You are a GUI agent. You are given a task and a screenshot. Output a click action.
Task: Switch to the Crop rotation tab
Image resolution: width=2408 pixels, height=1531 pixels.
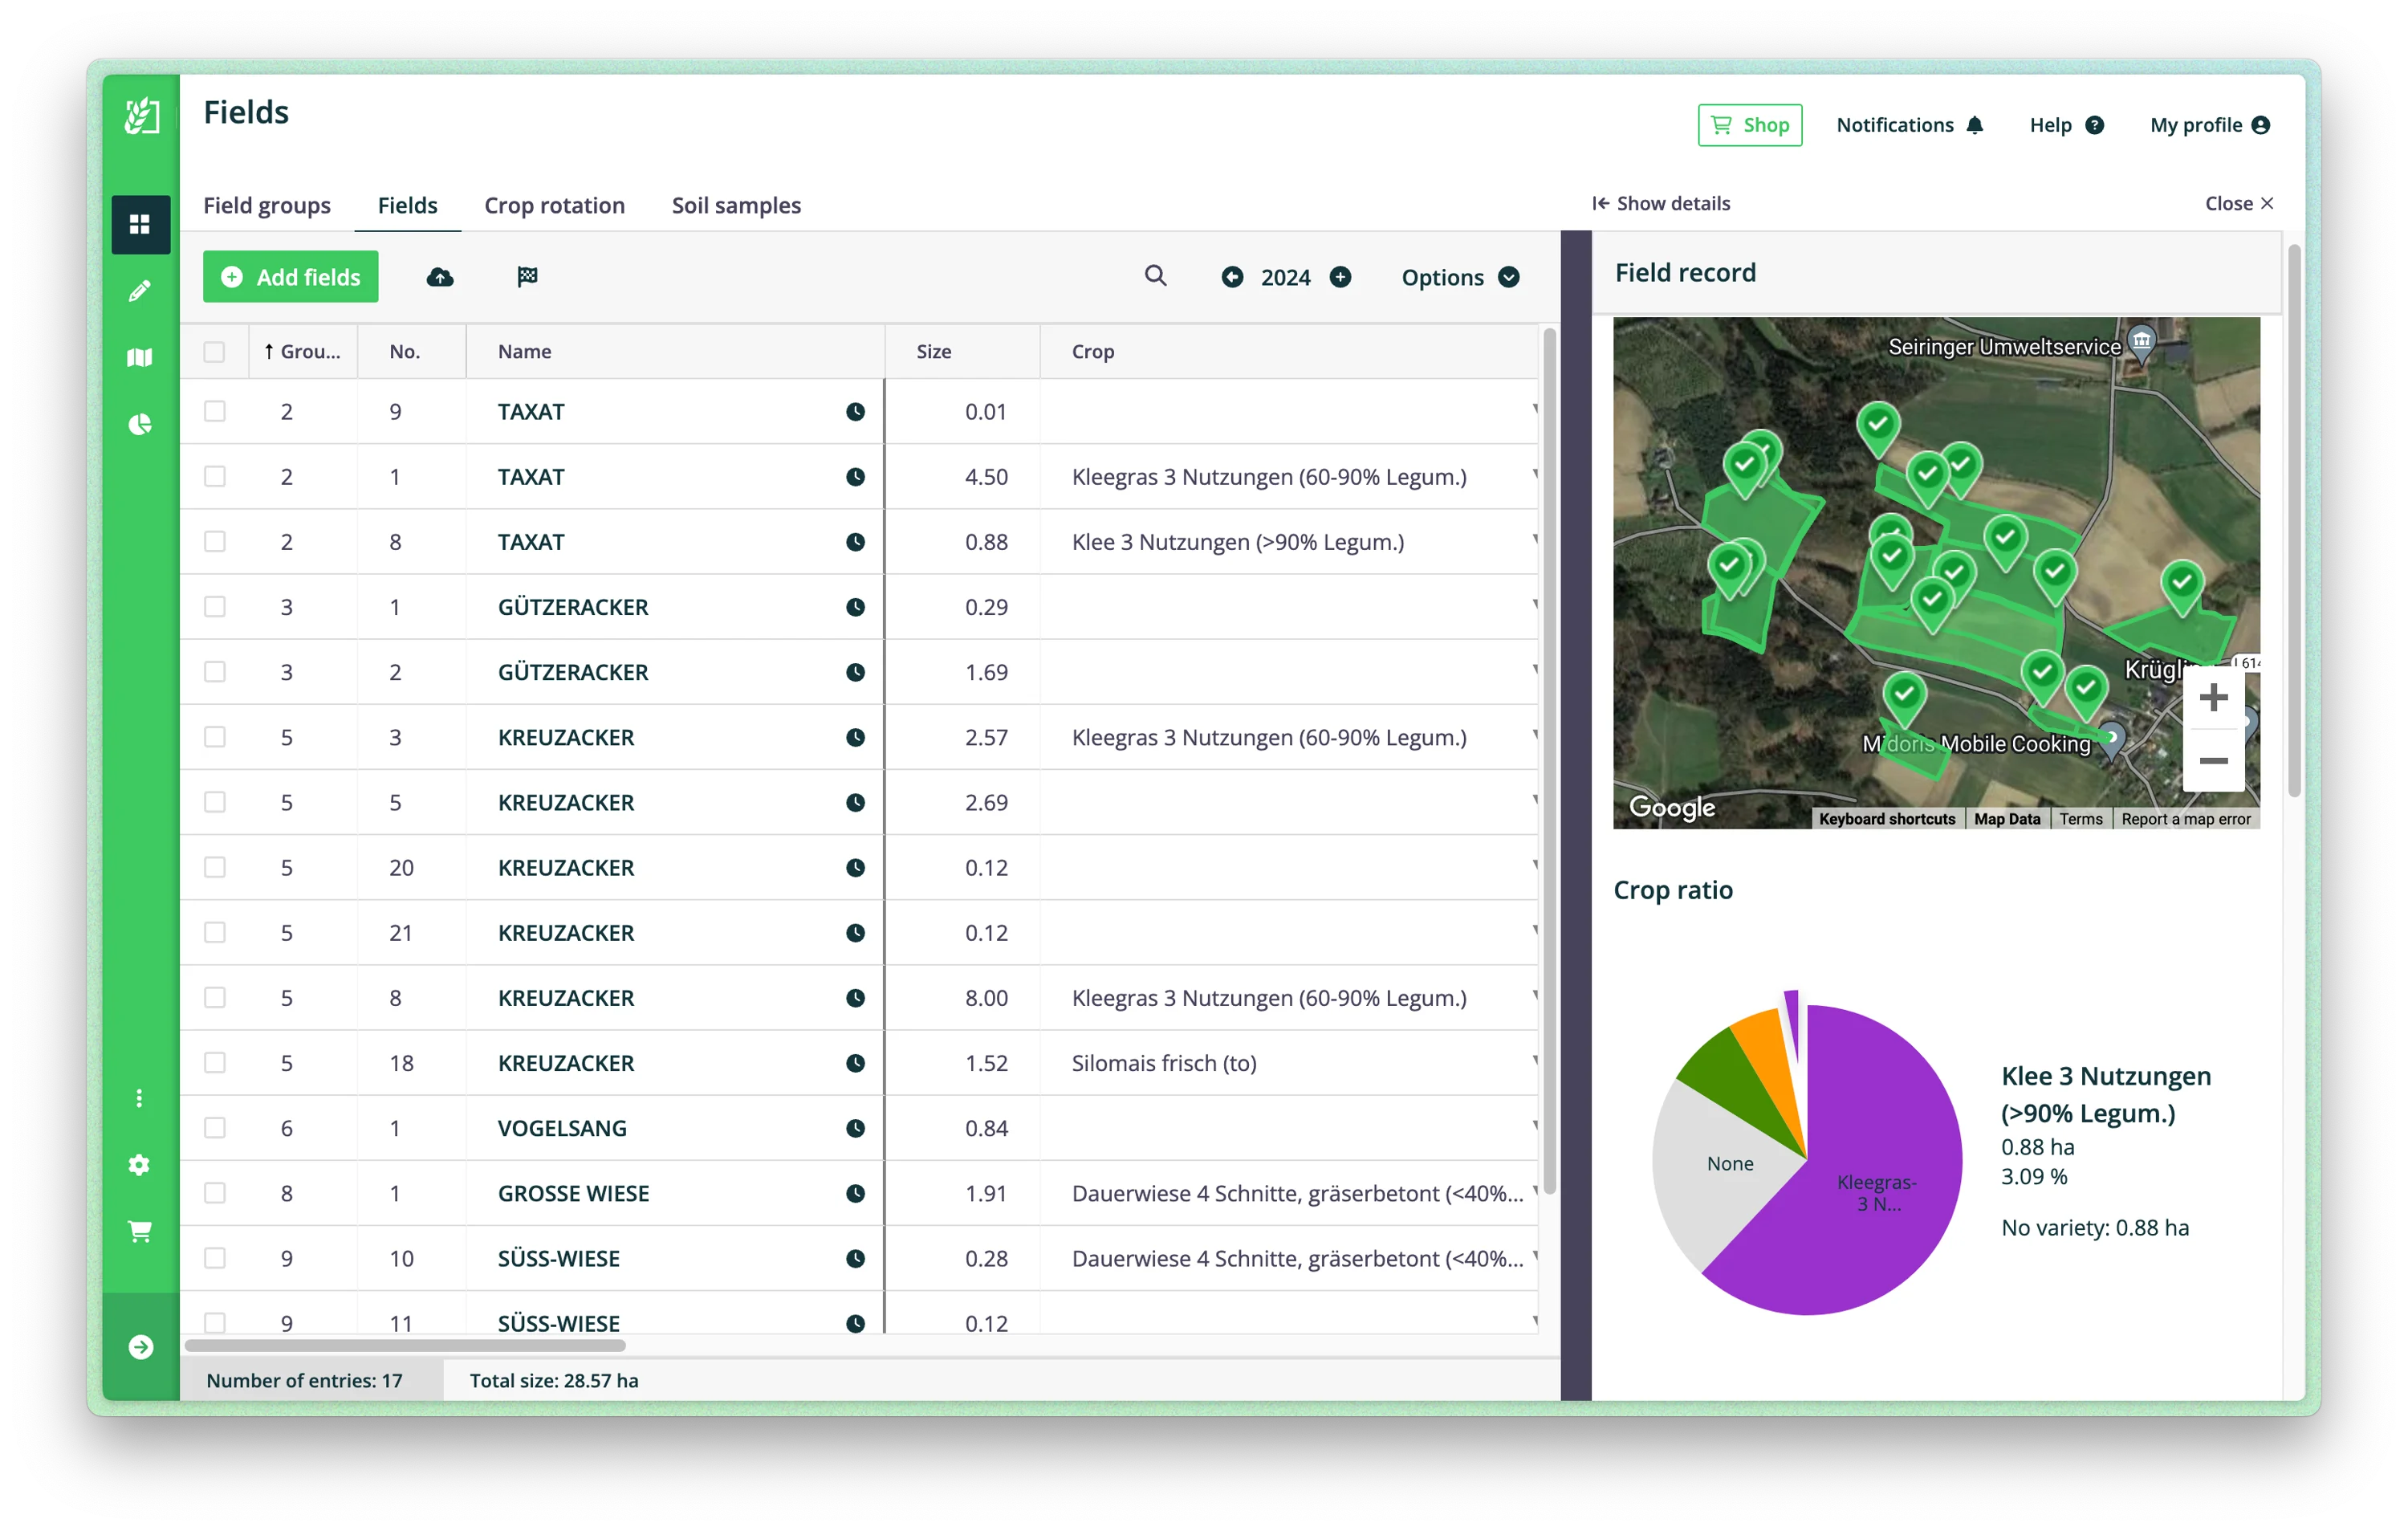[554, 205]
